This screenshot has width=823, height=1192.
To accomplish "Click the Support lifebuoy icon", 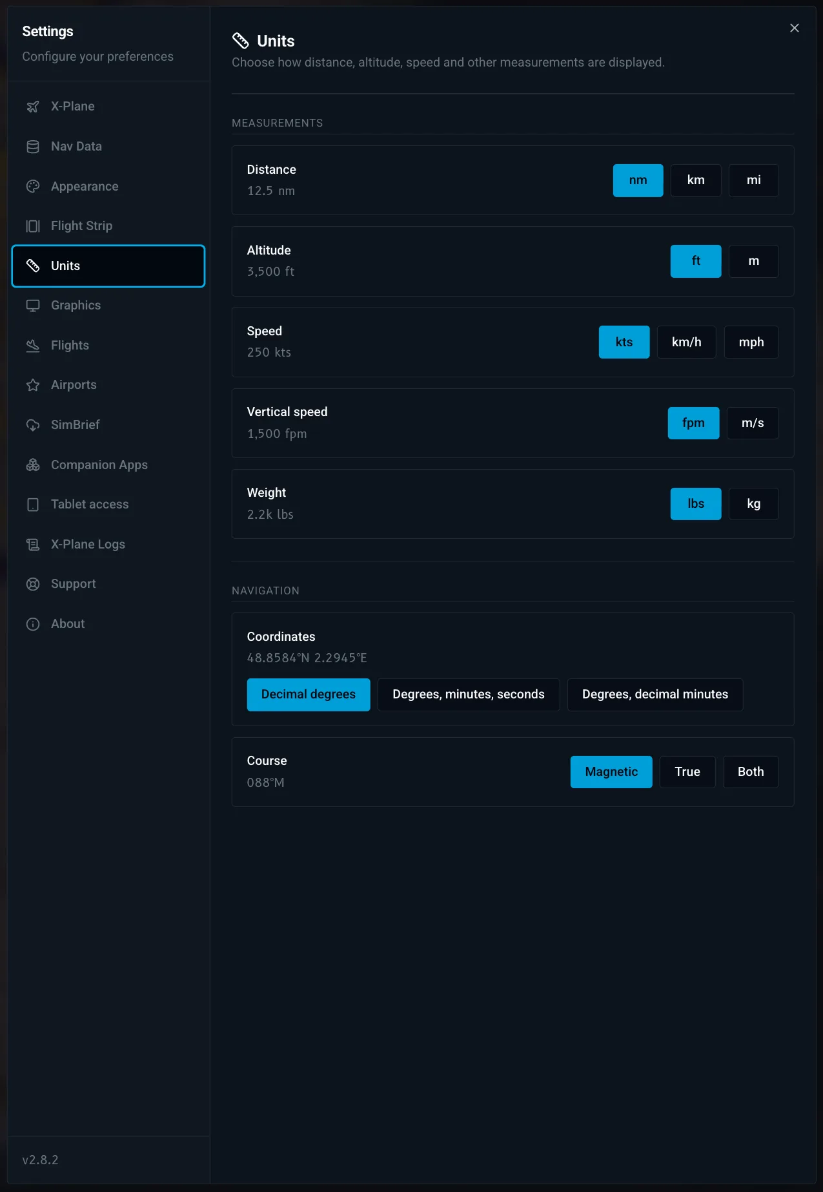I will coord(33,584).
